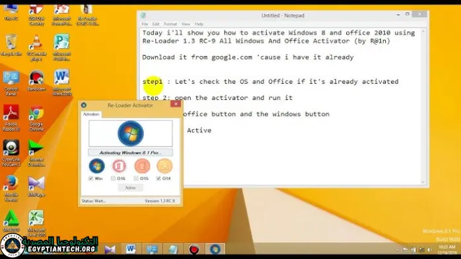
Task: Open Notepad Format menu
Action: pos(170,24)
